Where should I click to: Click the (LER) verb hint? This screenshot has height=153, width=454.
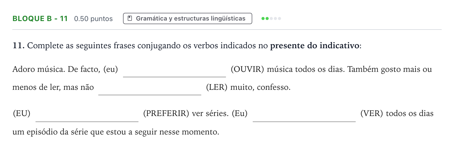[217, 87]
